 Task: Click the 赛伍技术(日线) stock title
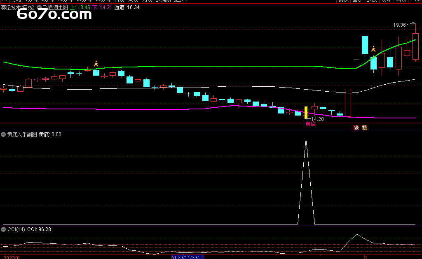[x=17, y=7]
